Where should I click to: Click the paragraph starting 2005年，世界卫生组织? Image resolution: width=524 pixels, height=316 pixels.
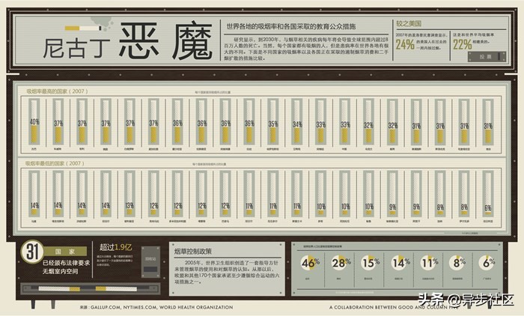[227, 273]
